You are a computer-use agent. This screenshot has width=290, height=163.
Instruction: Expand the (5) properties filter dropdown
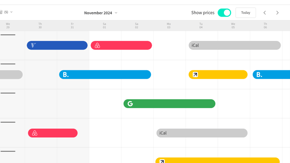pyautogui.click(x=8, y=12)
